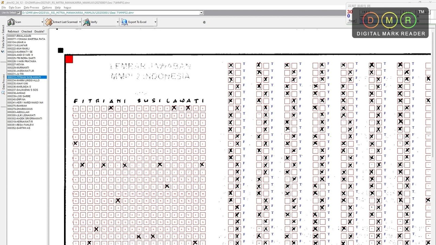Select record 000279-DHARMAWAN
The image size is (436, 245).
click(27, 109)
